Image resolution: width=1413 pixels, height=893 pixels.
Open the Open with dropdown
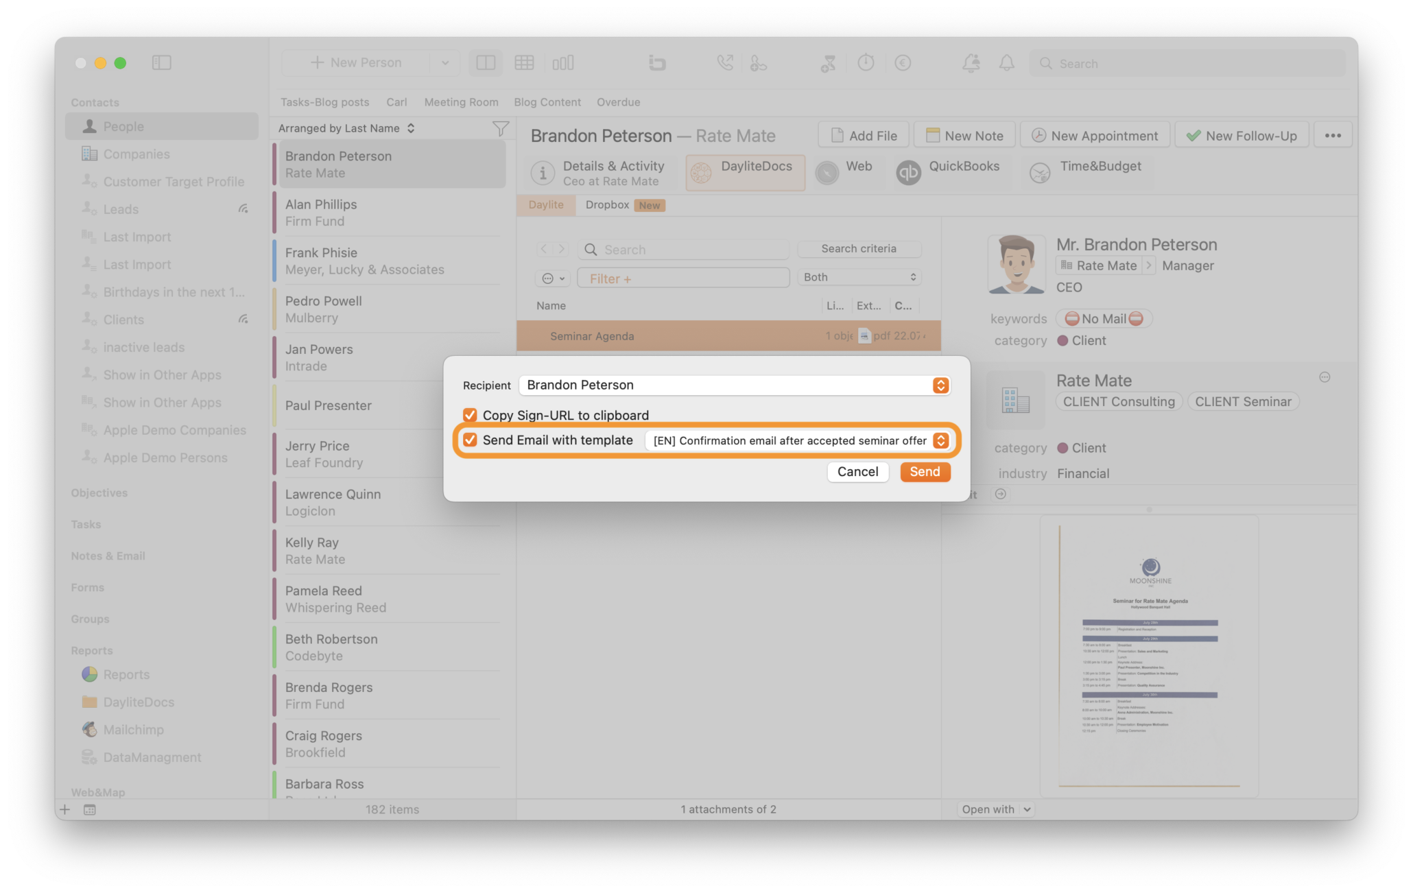[x=995, y=809]
